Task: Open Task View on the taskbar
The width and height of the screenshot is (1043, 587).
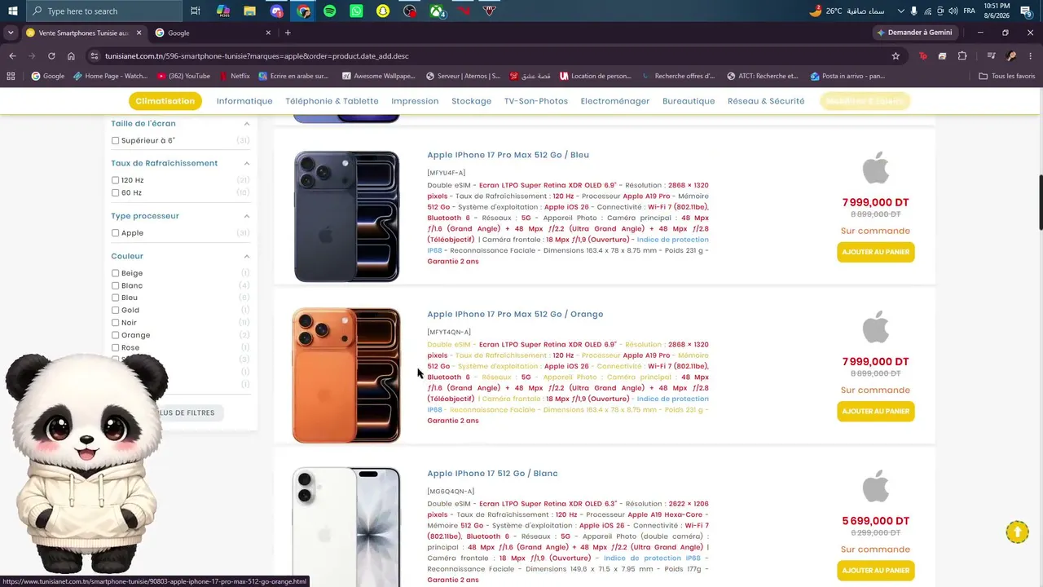Action: pos(196,11)
